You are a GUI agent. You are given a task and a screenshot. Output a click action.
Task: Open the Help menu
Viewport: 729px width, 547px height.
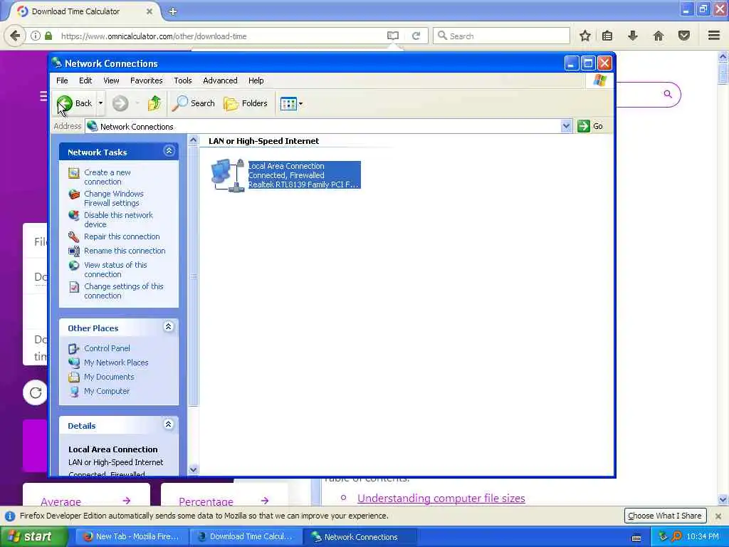(256, 80)
